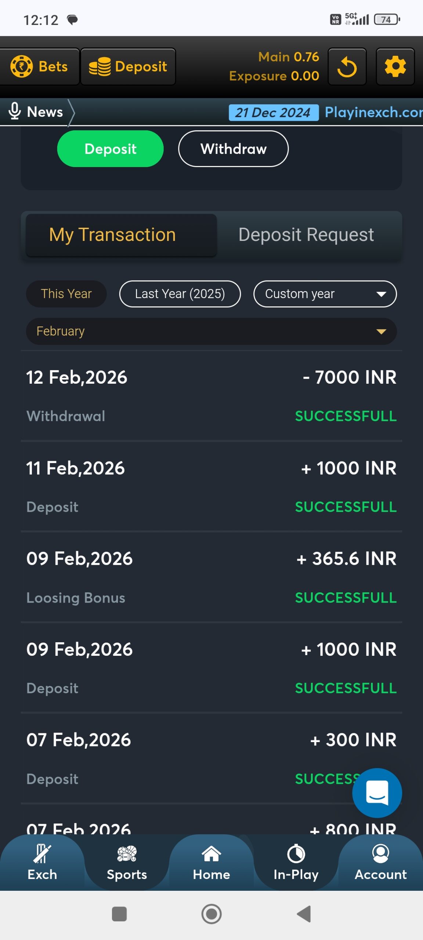423x940 pixels.
Task: Tap the Android back navigation button
Action: coord(304,914)
